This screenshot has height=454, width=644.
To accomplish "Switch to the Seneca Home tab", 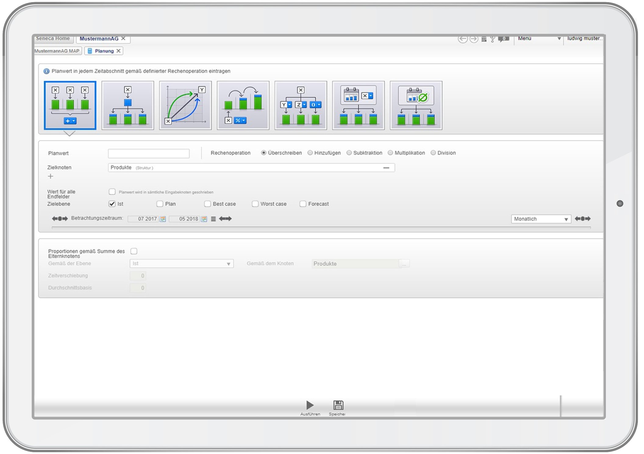I will tap(53, 38).
